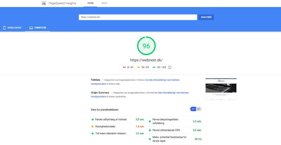Switch to the MOBILENHED tab
This screenshot has width=281, height=145.
click(x=12, y=28)
